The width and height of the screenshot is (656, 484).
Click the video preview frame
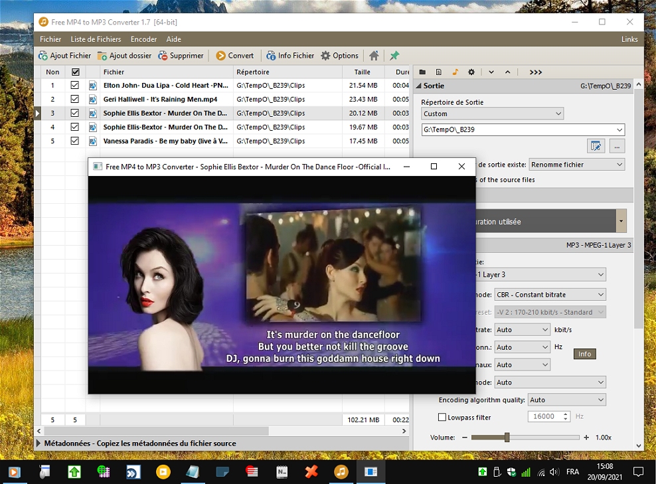tap(282, 284)
